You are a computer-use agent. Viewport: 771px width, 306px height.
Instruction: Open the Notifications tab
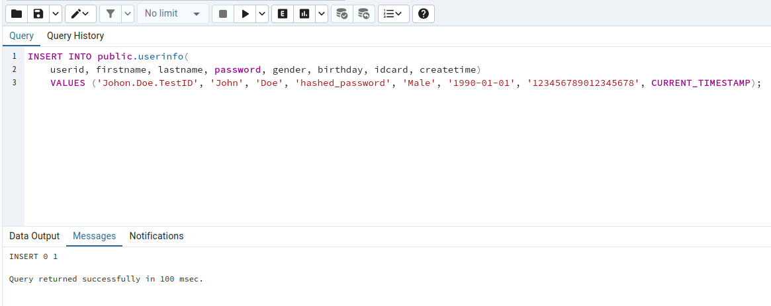point(156,236)
